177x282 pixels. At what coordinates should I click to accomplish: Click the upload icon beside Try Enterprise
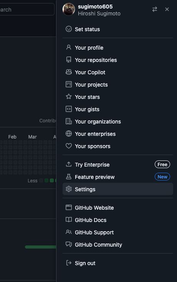click(x=69, y=164)
